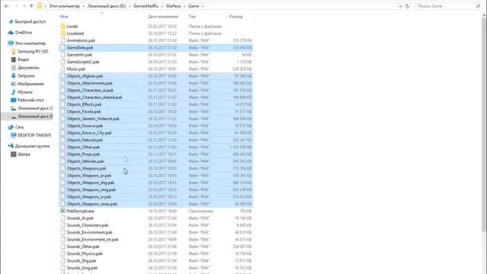Select Objects_Vehicles.pak file name

[85, 161]
